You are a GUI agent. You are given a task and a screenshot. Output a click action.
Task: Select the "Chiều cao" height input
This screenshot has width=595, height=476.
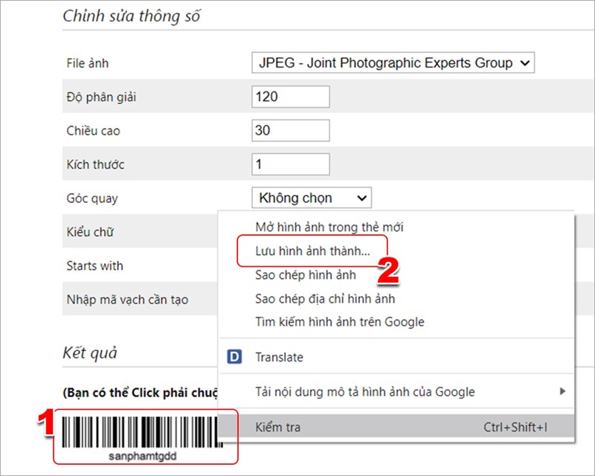click(290, 130)
